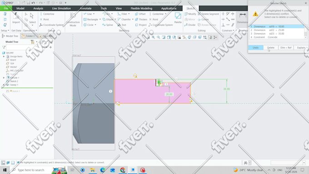Viewport: 309px width, 174px height.
Task: Select Dimension sd22 = 25.00 row
Action: coord(277,30)
